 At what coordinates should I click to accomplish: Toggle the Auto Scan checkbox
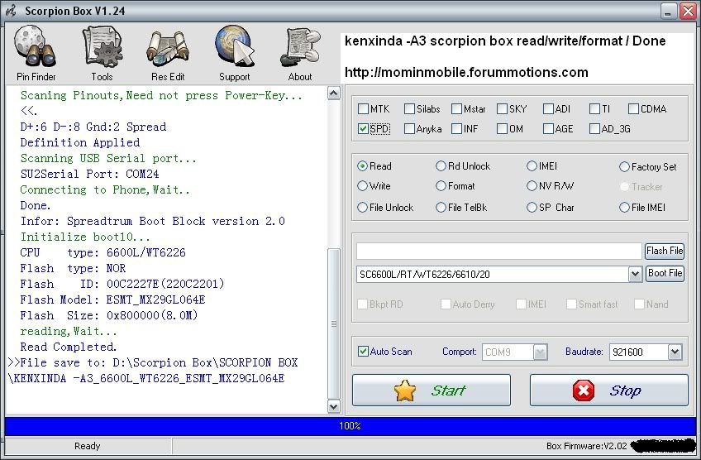[x=363, y=352]
